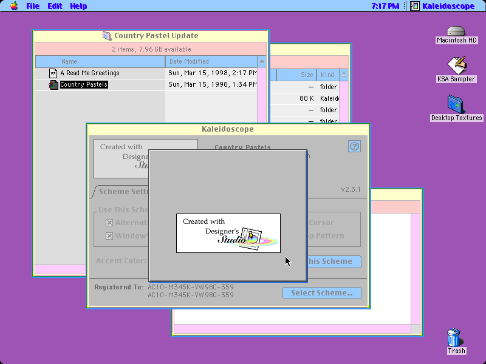Toggle sort order in Country Pastel Update window
The image size is (486, 364).
(x=262, y=62)
